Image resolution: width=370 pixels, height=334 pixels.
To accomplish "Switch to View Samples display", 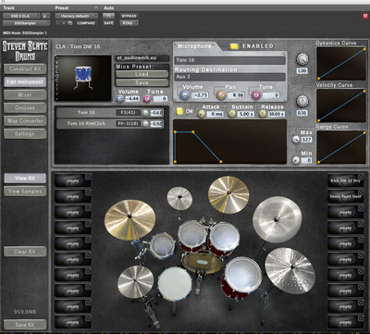I will (25, 192).
